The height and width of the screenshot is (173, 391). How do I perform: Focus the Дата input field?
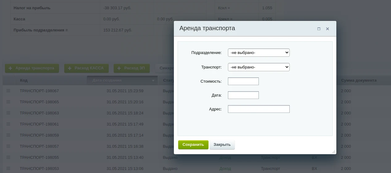[x=243, y=95]
